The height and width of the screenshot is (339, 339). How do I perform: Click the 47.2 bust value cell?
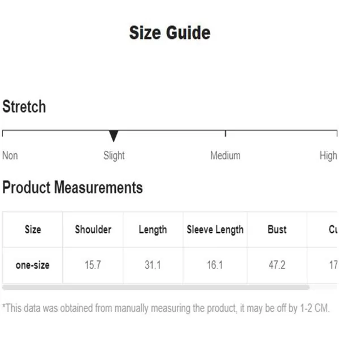click(277, 266)
